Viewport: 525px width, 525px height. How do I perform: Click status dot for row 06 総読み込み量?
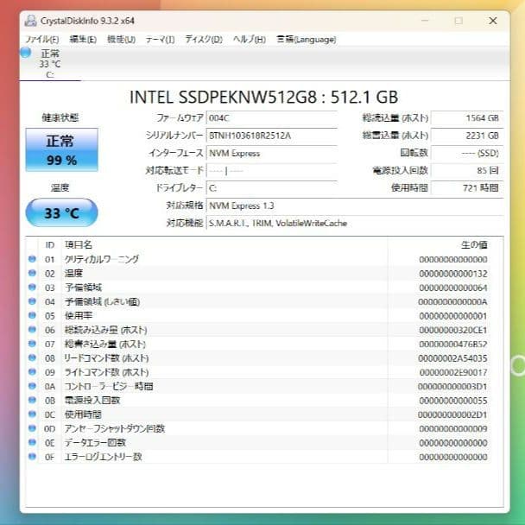(x=32, y=330)
